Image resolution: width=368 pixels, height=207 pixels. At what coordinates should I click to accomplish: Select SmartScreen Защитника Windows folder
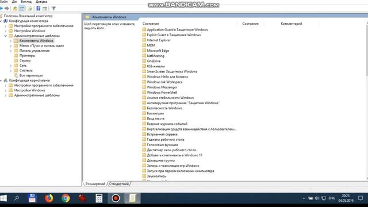172,71
